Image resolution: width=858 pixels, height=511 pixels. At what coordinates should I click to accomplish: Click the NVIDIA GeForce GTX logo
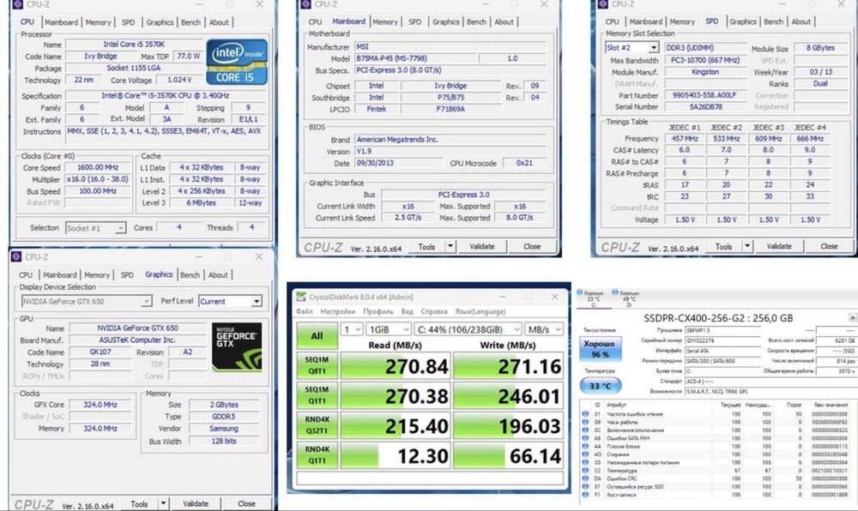[x=237, y=346]
